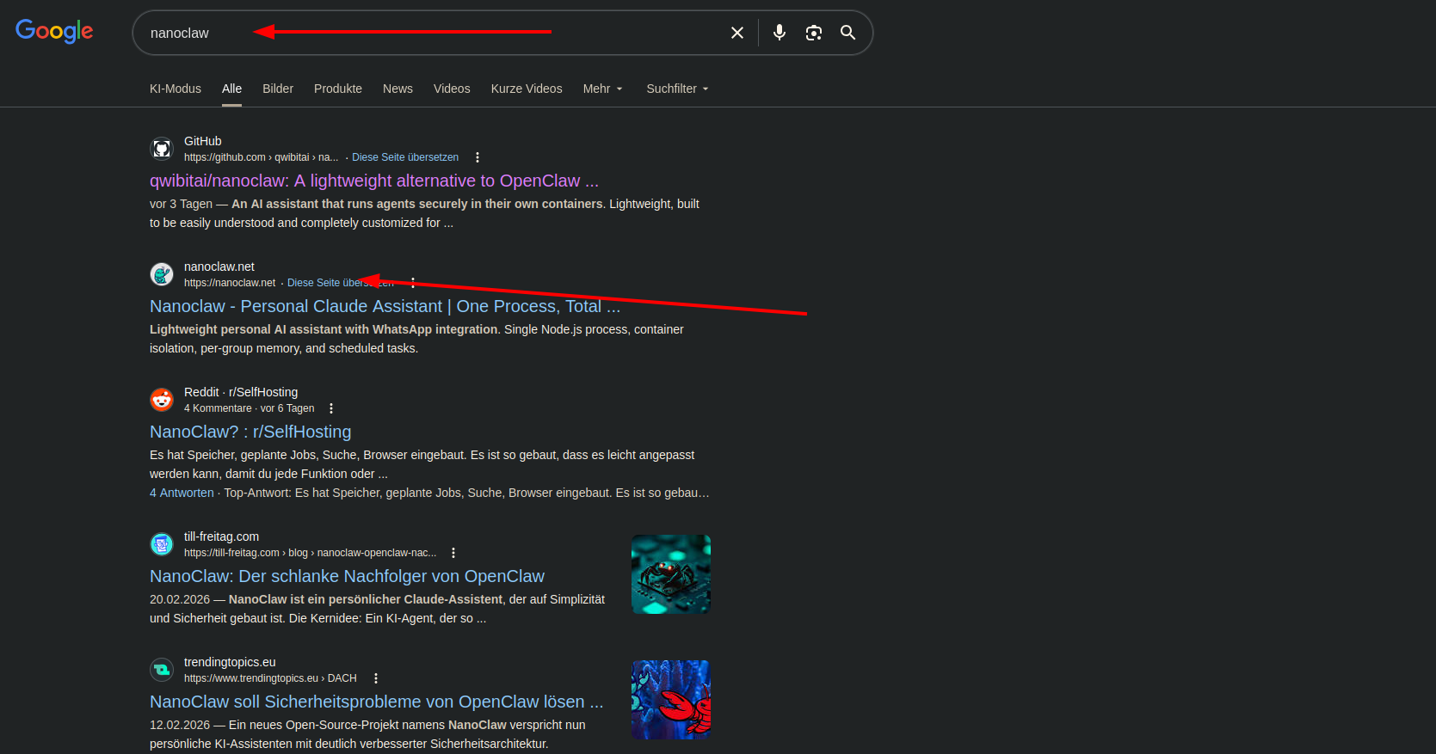Submit search with the magnifying glass icon
This screenshot has width=1436, height=754.
848,33
